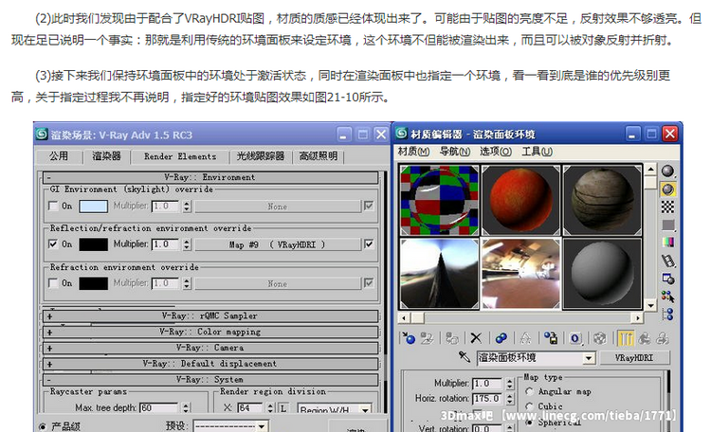Click the Put to Library icon
Image resolution: width=711 pixels, height=432 pixels.
(x=551, y=338)
